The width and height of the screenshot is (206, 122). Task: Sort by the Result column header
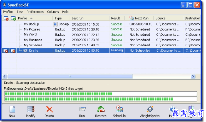pos(116,18)
